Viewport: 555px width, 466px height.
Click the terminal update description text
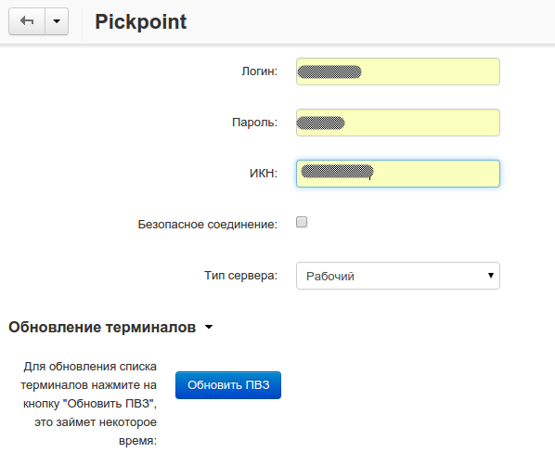pos(88,403)
